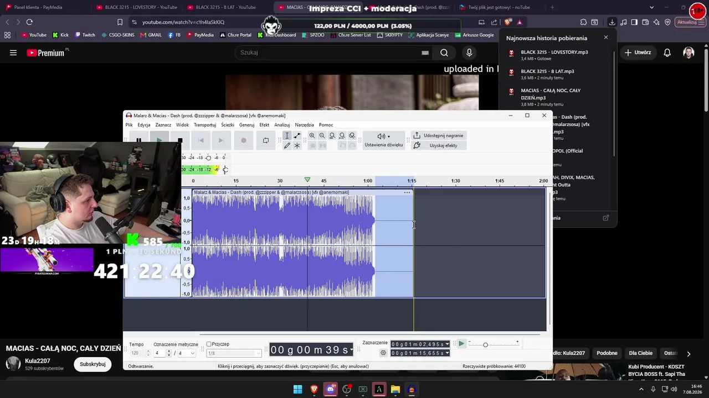This screenshot has width=709, height=398.
Task: Bookmark this page in the address bar
Action: point(120,22)
